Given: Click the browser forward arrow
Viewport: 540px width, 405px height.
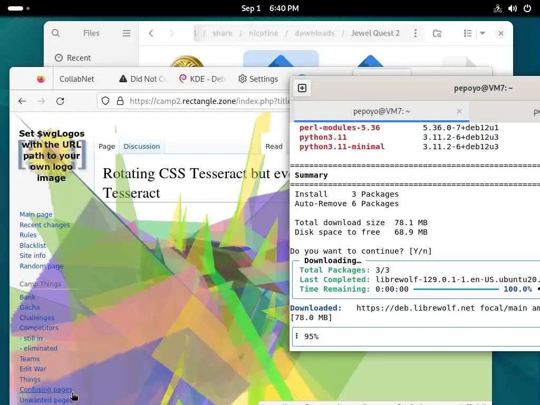Looking at the screenshot, I should click(x=41, y=101).
